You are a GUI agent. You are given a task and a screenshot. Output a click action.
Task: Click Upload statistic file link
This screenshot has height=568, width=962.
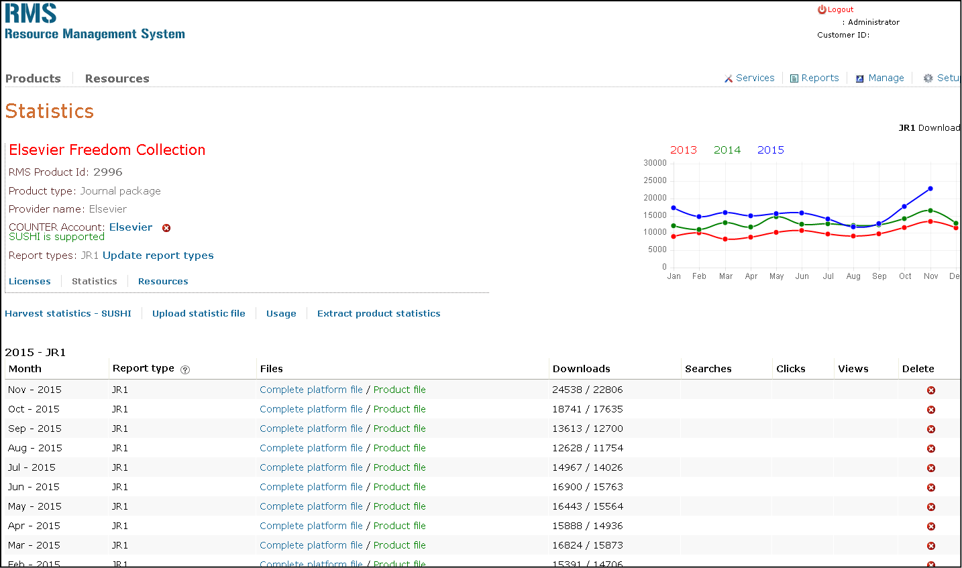pos(199,314)
